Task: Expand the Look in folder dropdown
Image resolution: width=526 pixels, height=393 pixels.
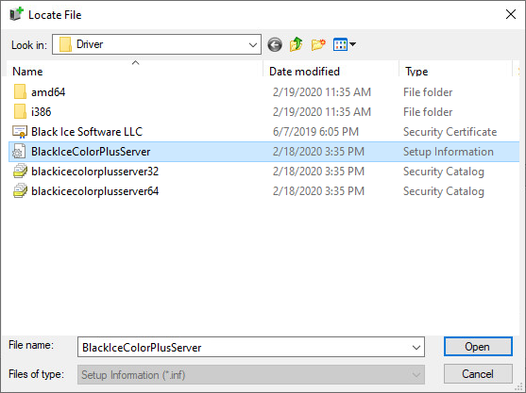Action: (253, 44)
